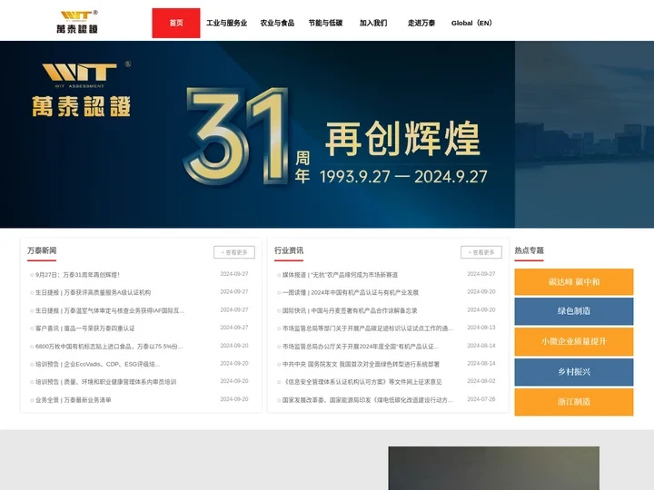The image size is (654, 490).
Task: Open the 走进万泰 menu
Action: [421, 23]
